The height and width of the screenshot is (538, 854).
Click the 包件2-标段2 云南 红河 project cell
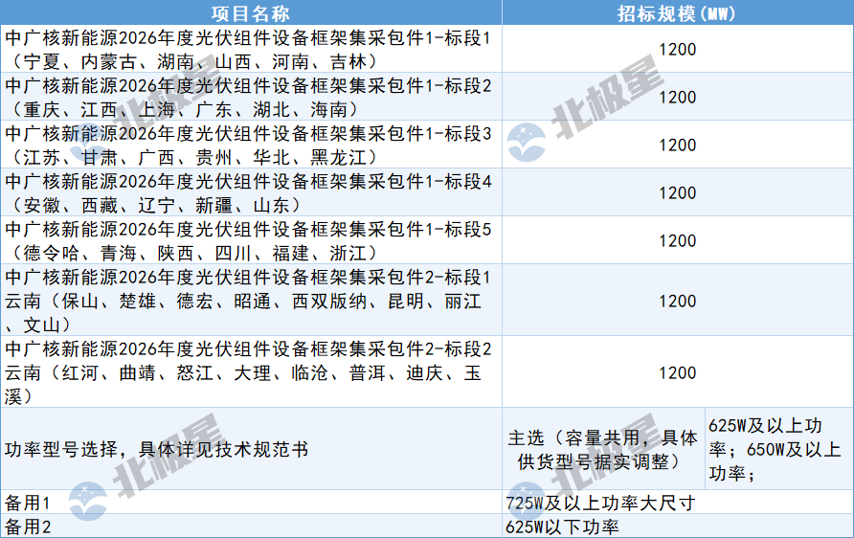[250, 371]
